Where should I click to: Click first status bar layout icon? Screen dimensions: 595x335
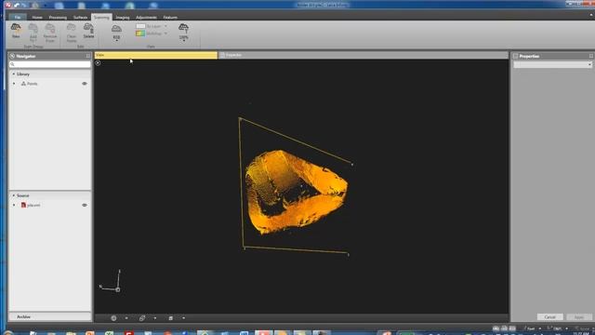coord(496,328)
